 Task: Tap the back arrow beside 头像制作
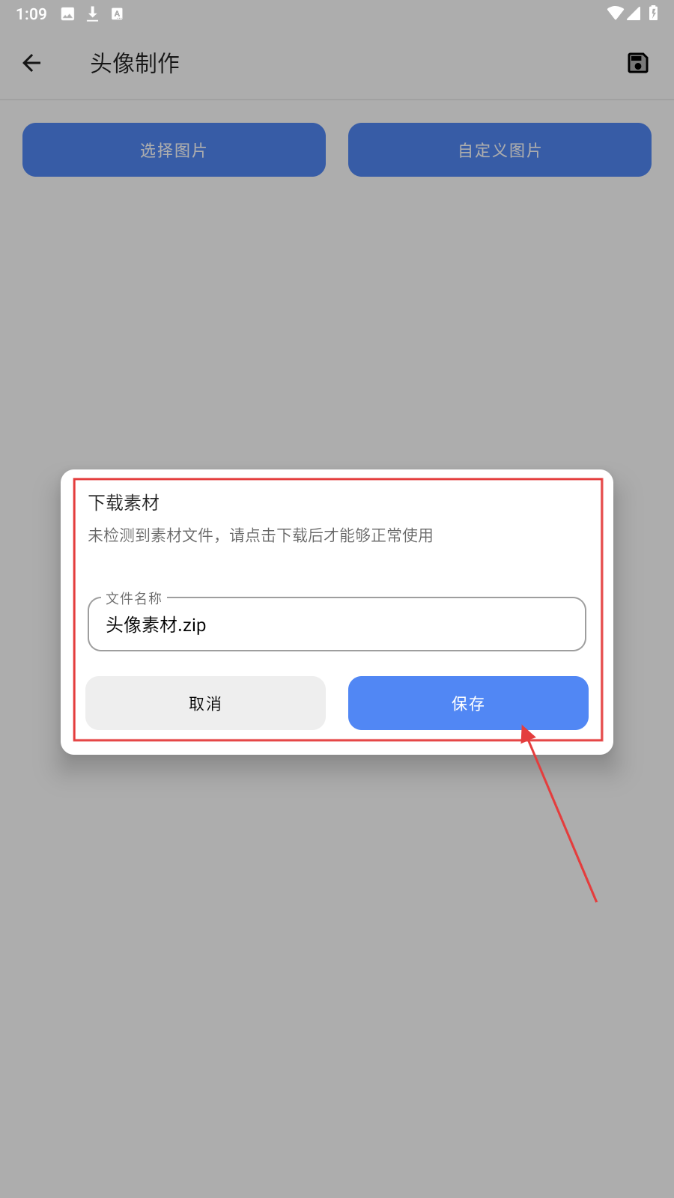[31, 63]
